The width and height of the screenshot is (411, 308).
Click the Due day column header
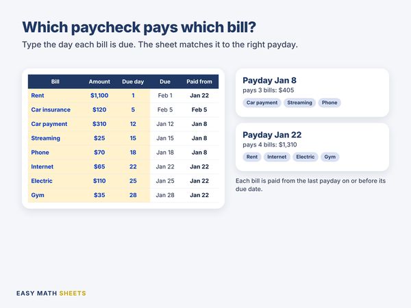pos(133,81)
